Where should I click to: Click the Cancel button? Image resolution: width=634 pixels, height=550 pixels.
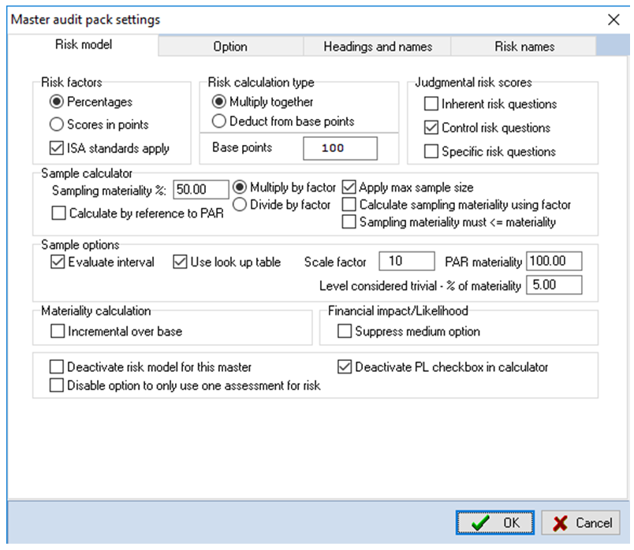pyautogui.click(x=580, y=522)
